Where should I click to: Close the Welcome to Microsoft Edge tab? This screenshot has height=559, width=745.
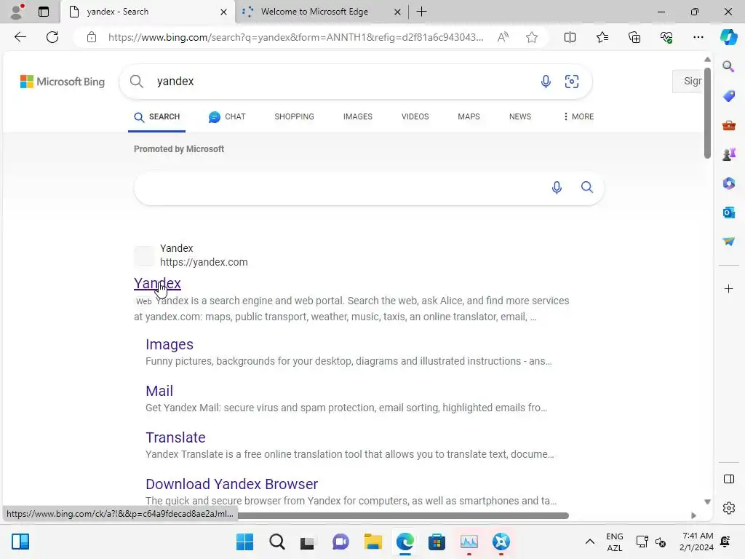(x=397, y=12)
